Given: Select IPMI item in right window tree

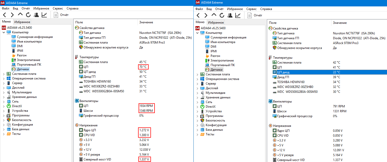Looking at the screenshot, I should 213,51.
